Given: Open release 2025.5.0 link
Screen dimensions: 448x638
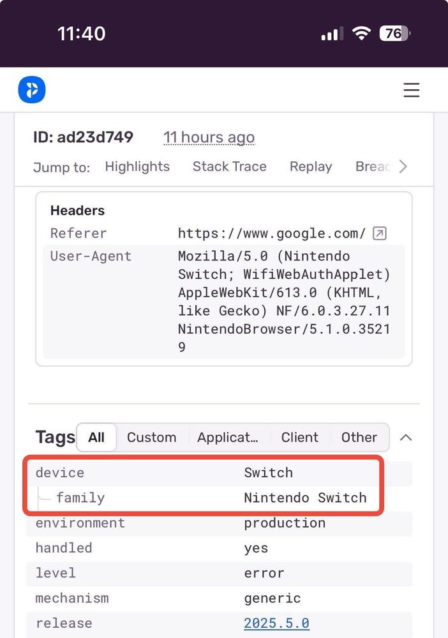Looking at the screenshot, I should click(277, 623).
